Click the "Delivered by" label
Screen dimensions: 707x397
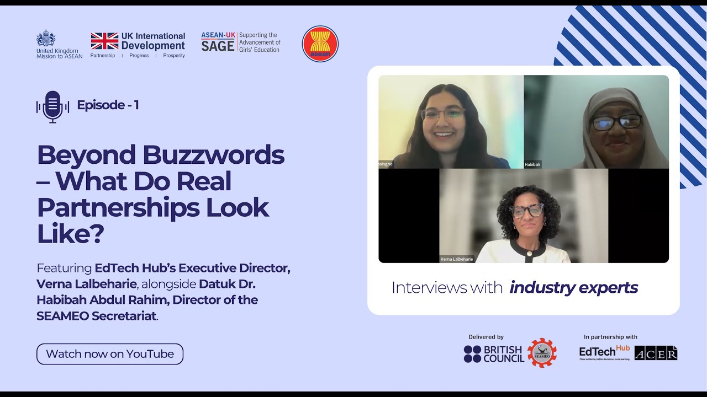pyautogui.click(x=486, y=337)
